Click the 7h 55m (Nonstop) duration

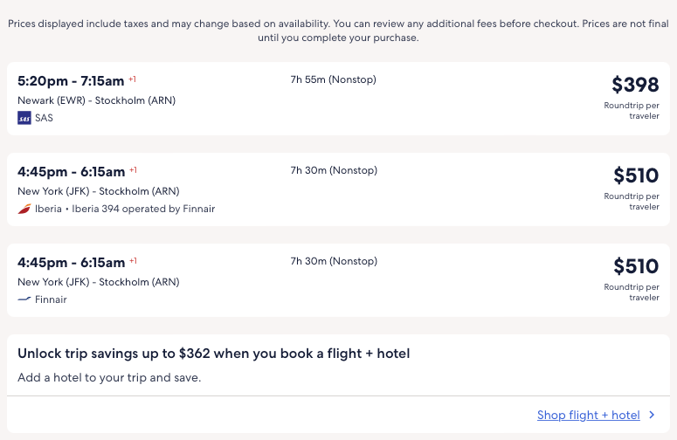[333, 79]
